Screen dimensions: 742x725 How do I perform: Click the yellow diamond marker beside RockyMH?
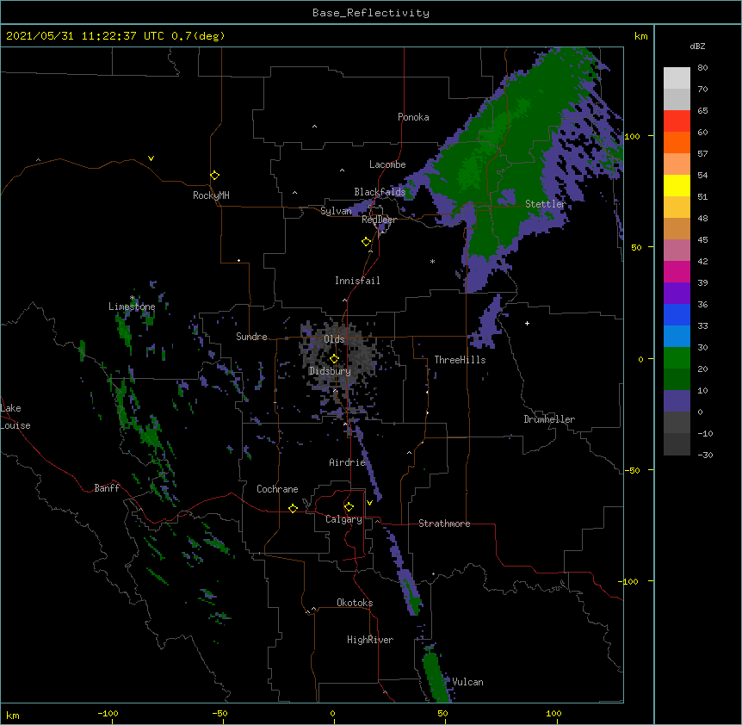coord(215,176)
